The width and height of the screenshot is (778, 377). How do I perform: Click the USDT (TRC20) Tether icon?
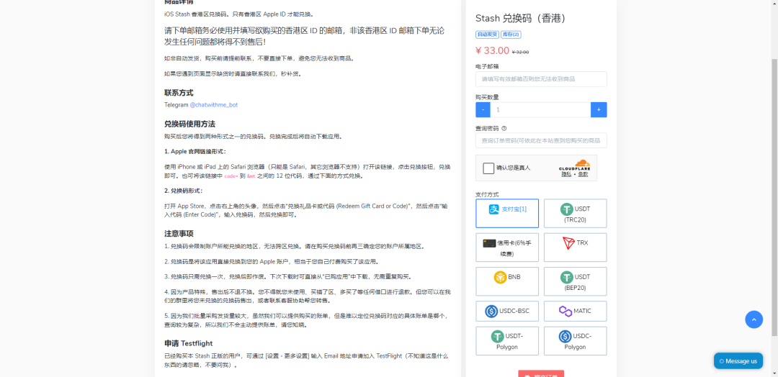point(567,209)
